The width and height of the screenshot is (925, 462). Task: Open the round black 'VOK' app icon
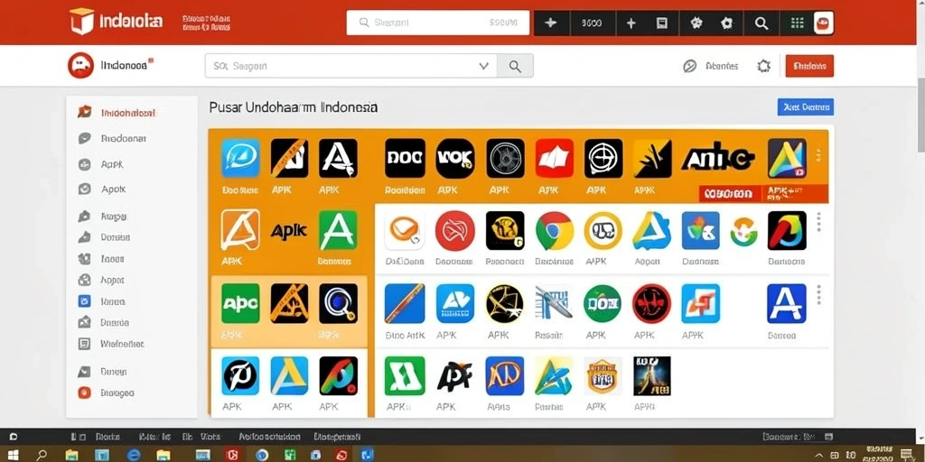coord(455,158)
